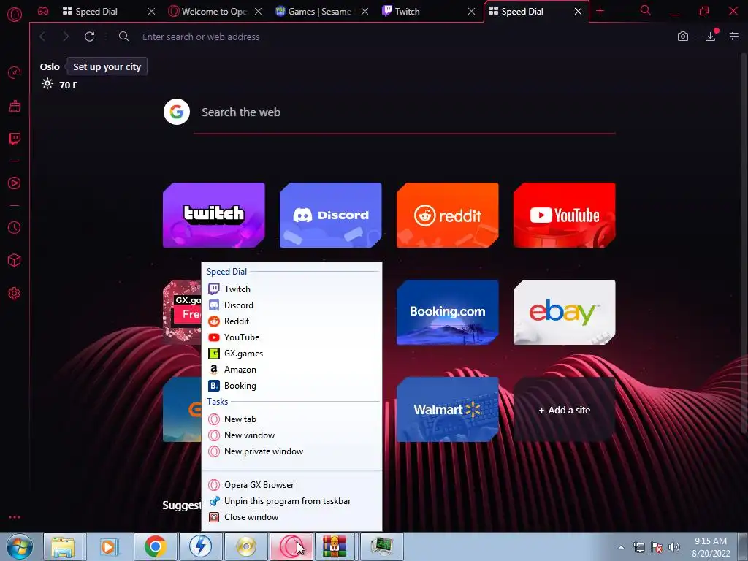
Task: Open taskbar clock showing 9:15 AM
Action: (711, 547)
